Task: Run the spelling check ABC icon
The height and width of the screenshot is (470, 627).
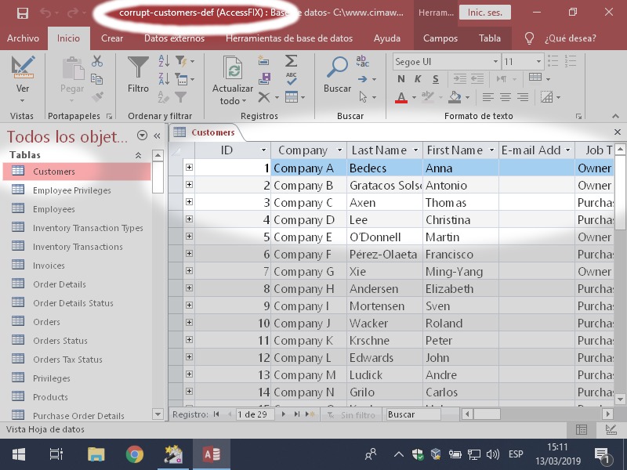Action: point(291,78)
